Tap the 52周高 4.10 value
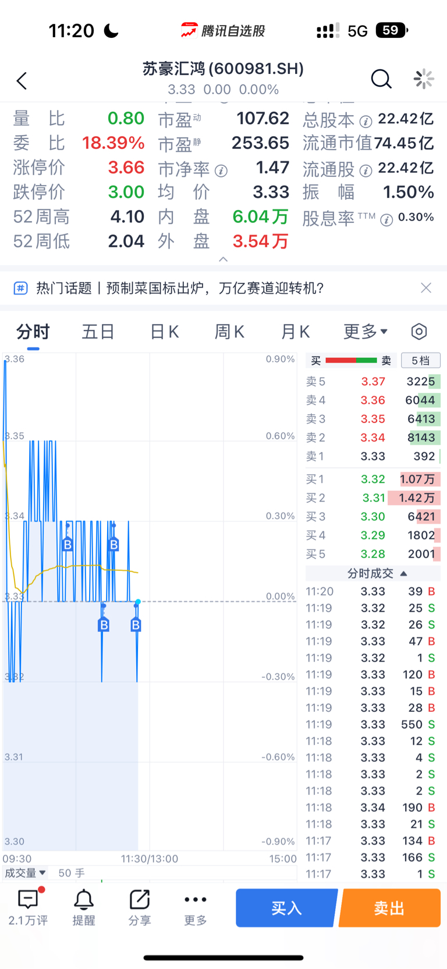This screenshot has height=969, width=447. [127, 216]
